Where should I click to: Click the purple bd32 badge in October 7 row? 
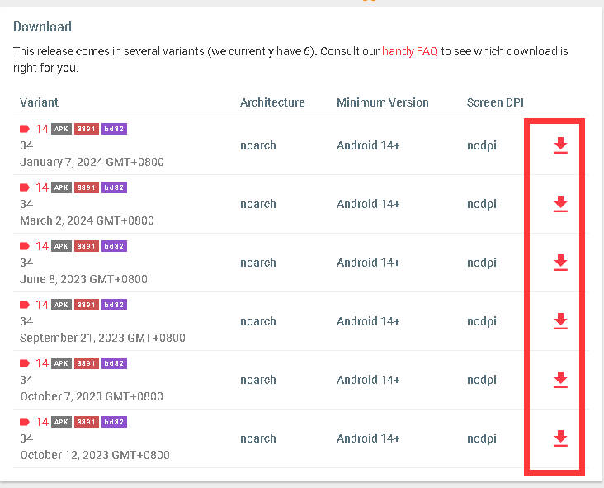(x=114, y=363)
